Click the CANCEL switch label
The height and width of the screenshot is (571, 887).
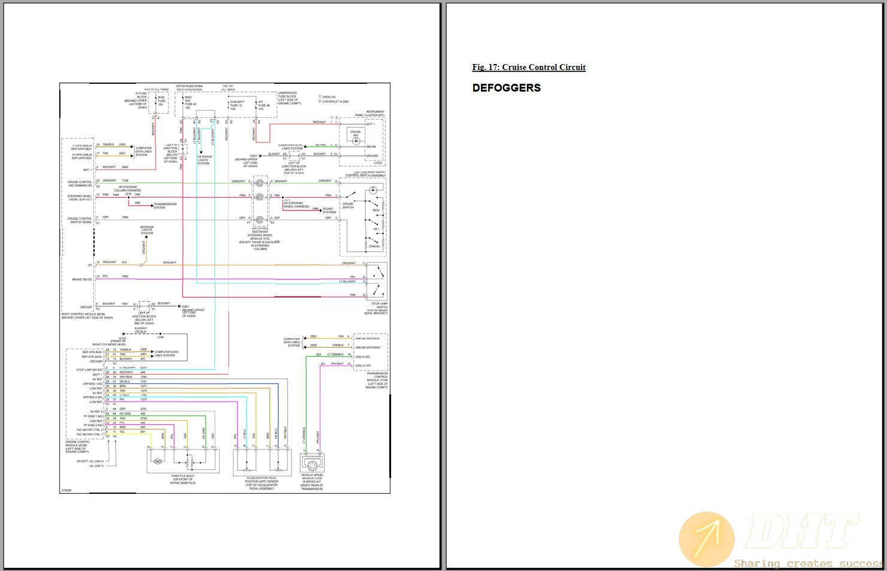coord(374,247)
